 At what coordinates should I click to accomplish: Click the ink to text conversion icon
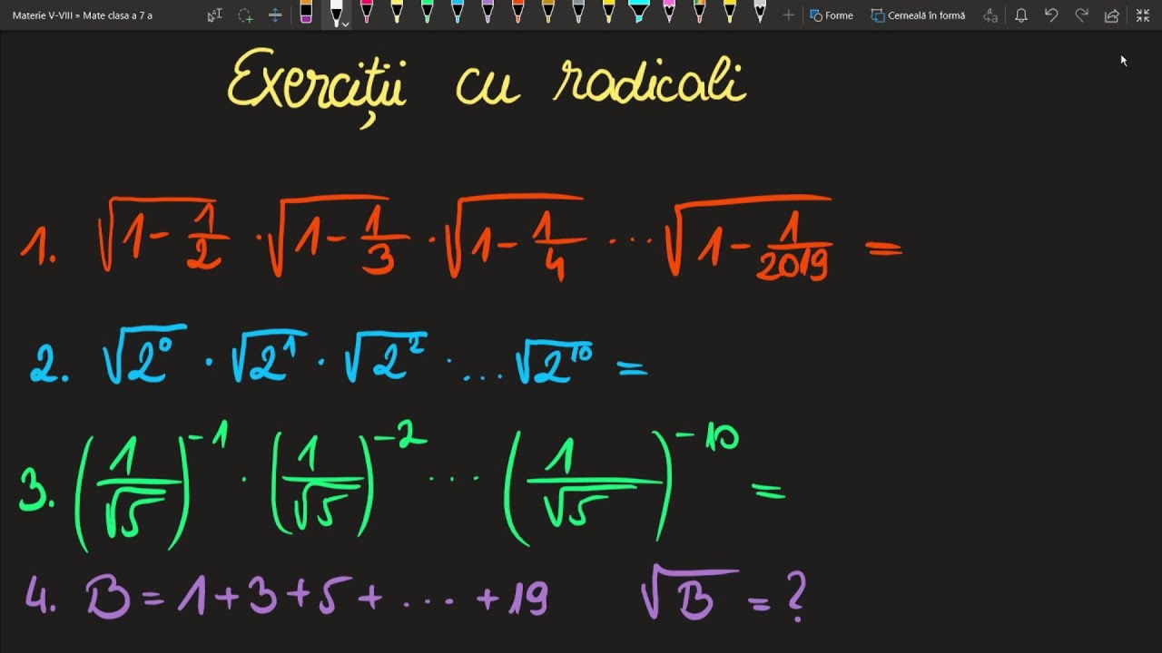[x=990, y=15]
